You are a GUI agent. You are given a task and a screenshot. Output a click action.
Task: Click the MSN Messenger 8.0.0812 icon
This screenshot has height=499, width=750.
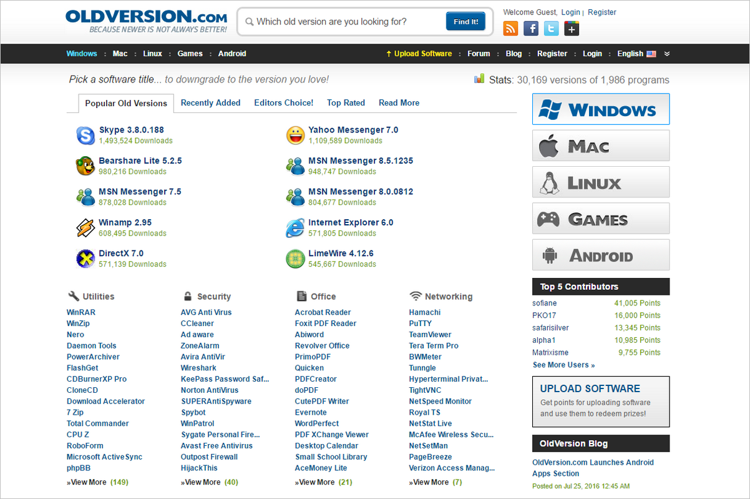click(x=295, y=197)
